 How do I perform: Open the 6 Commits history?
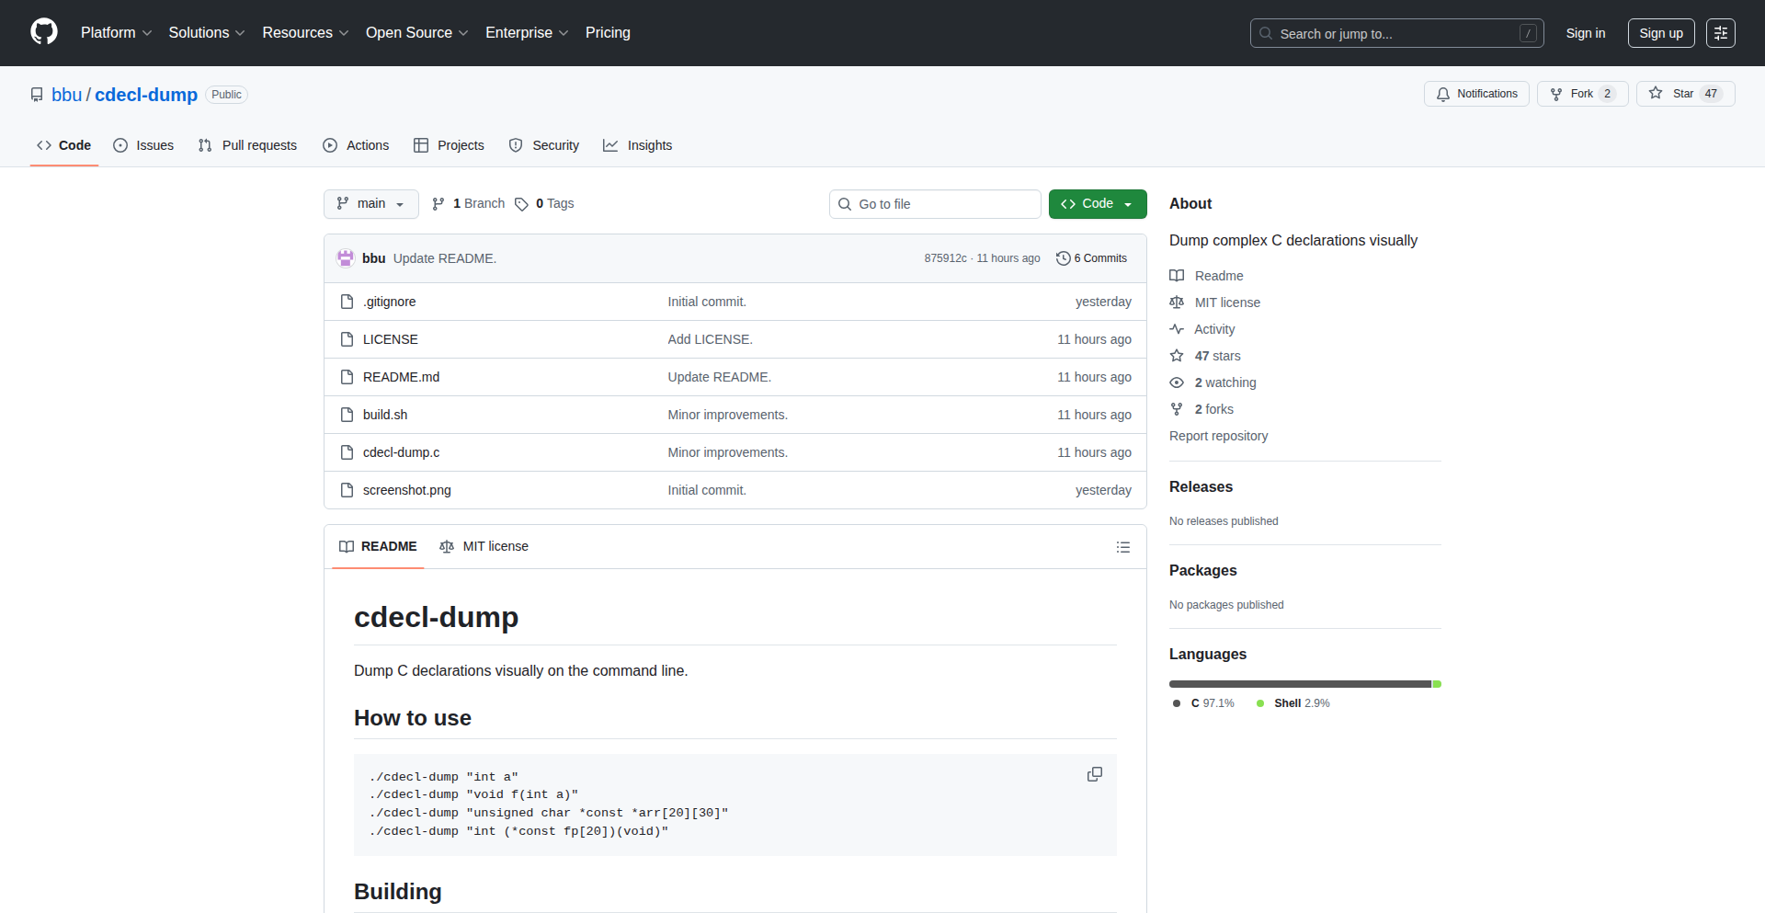point(1091,258)
